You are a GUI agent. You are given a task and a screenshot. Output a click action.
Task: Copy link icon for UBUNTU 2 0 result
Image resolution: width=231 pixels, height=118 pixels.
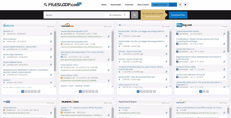pos(51,34)
